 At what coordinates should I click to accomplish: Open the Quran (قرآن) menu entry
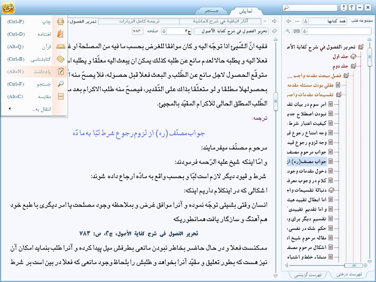pos(34,47)
